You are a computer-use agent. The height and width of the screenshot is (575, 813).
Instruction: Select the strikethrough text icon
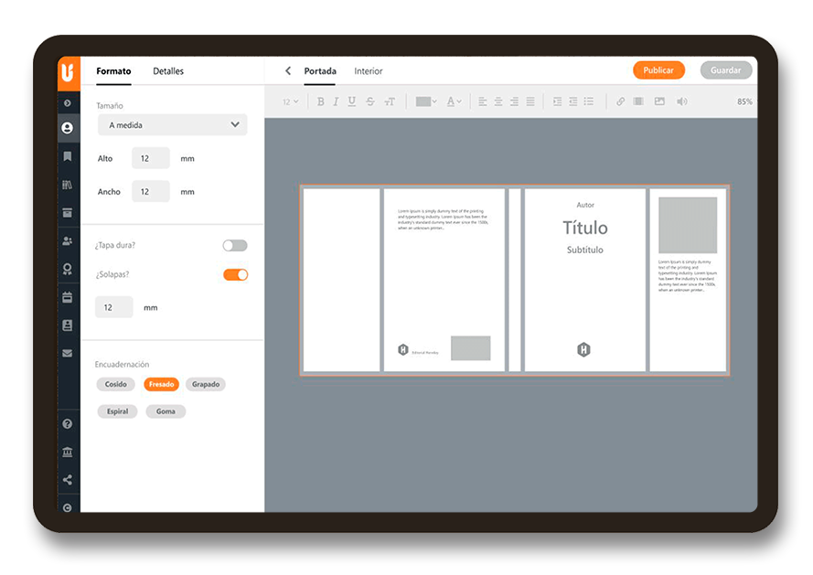pos(370,101)
